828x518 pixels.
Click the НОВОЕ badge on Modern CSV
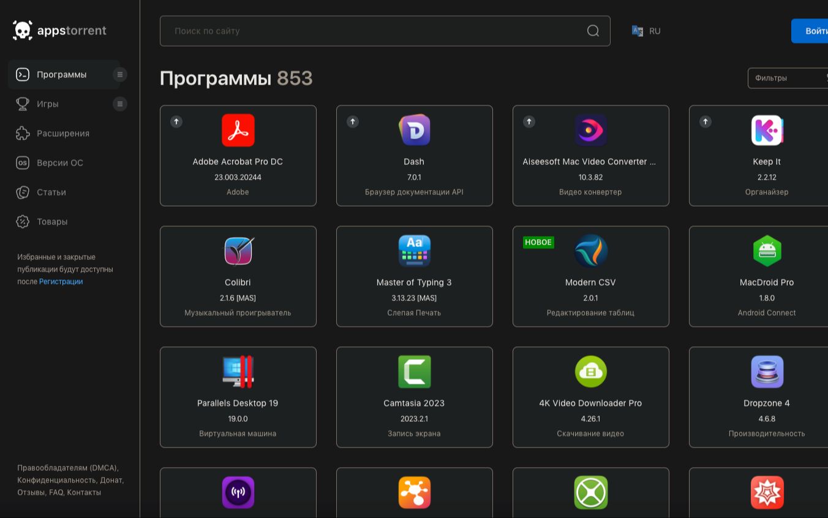point(538,242)
